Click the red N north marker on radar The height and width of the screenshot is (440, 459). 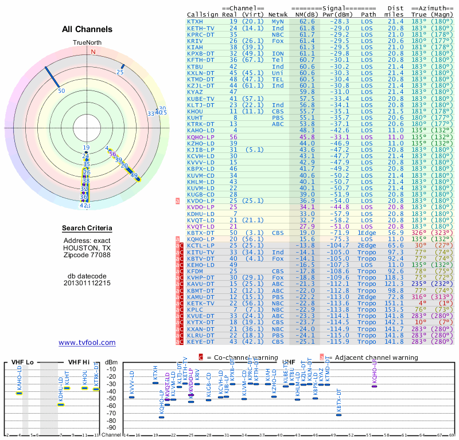pyautogui.click(x=93, y=51)
